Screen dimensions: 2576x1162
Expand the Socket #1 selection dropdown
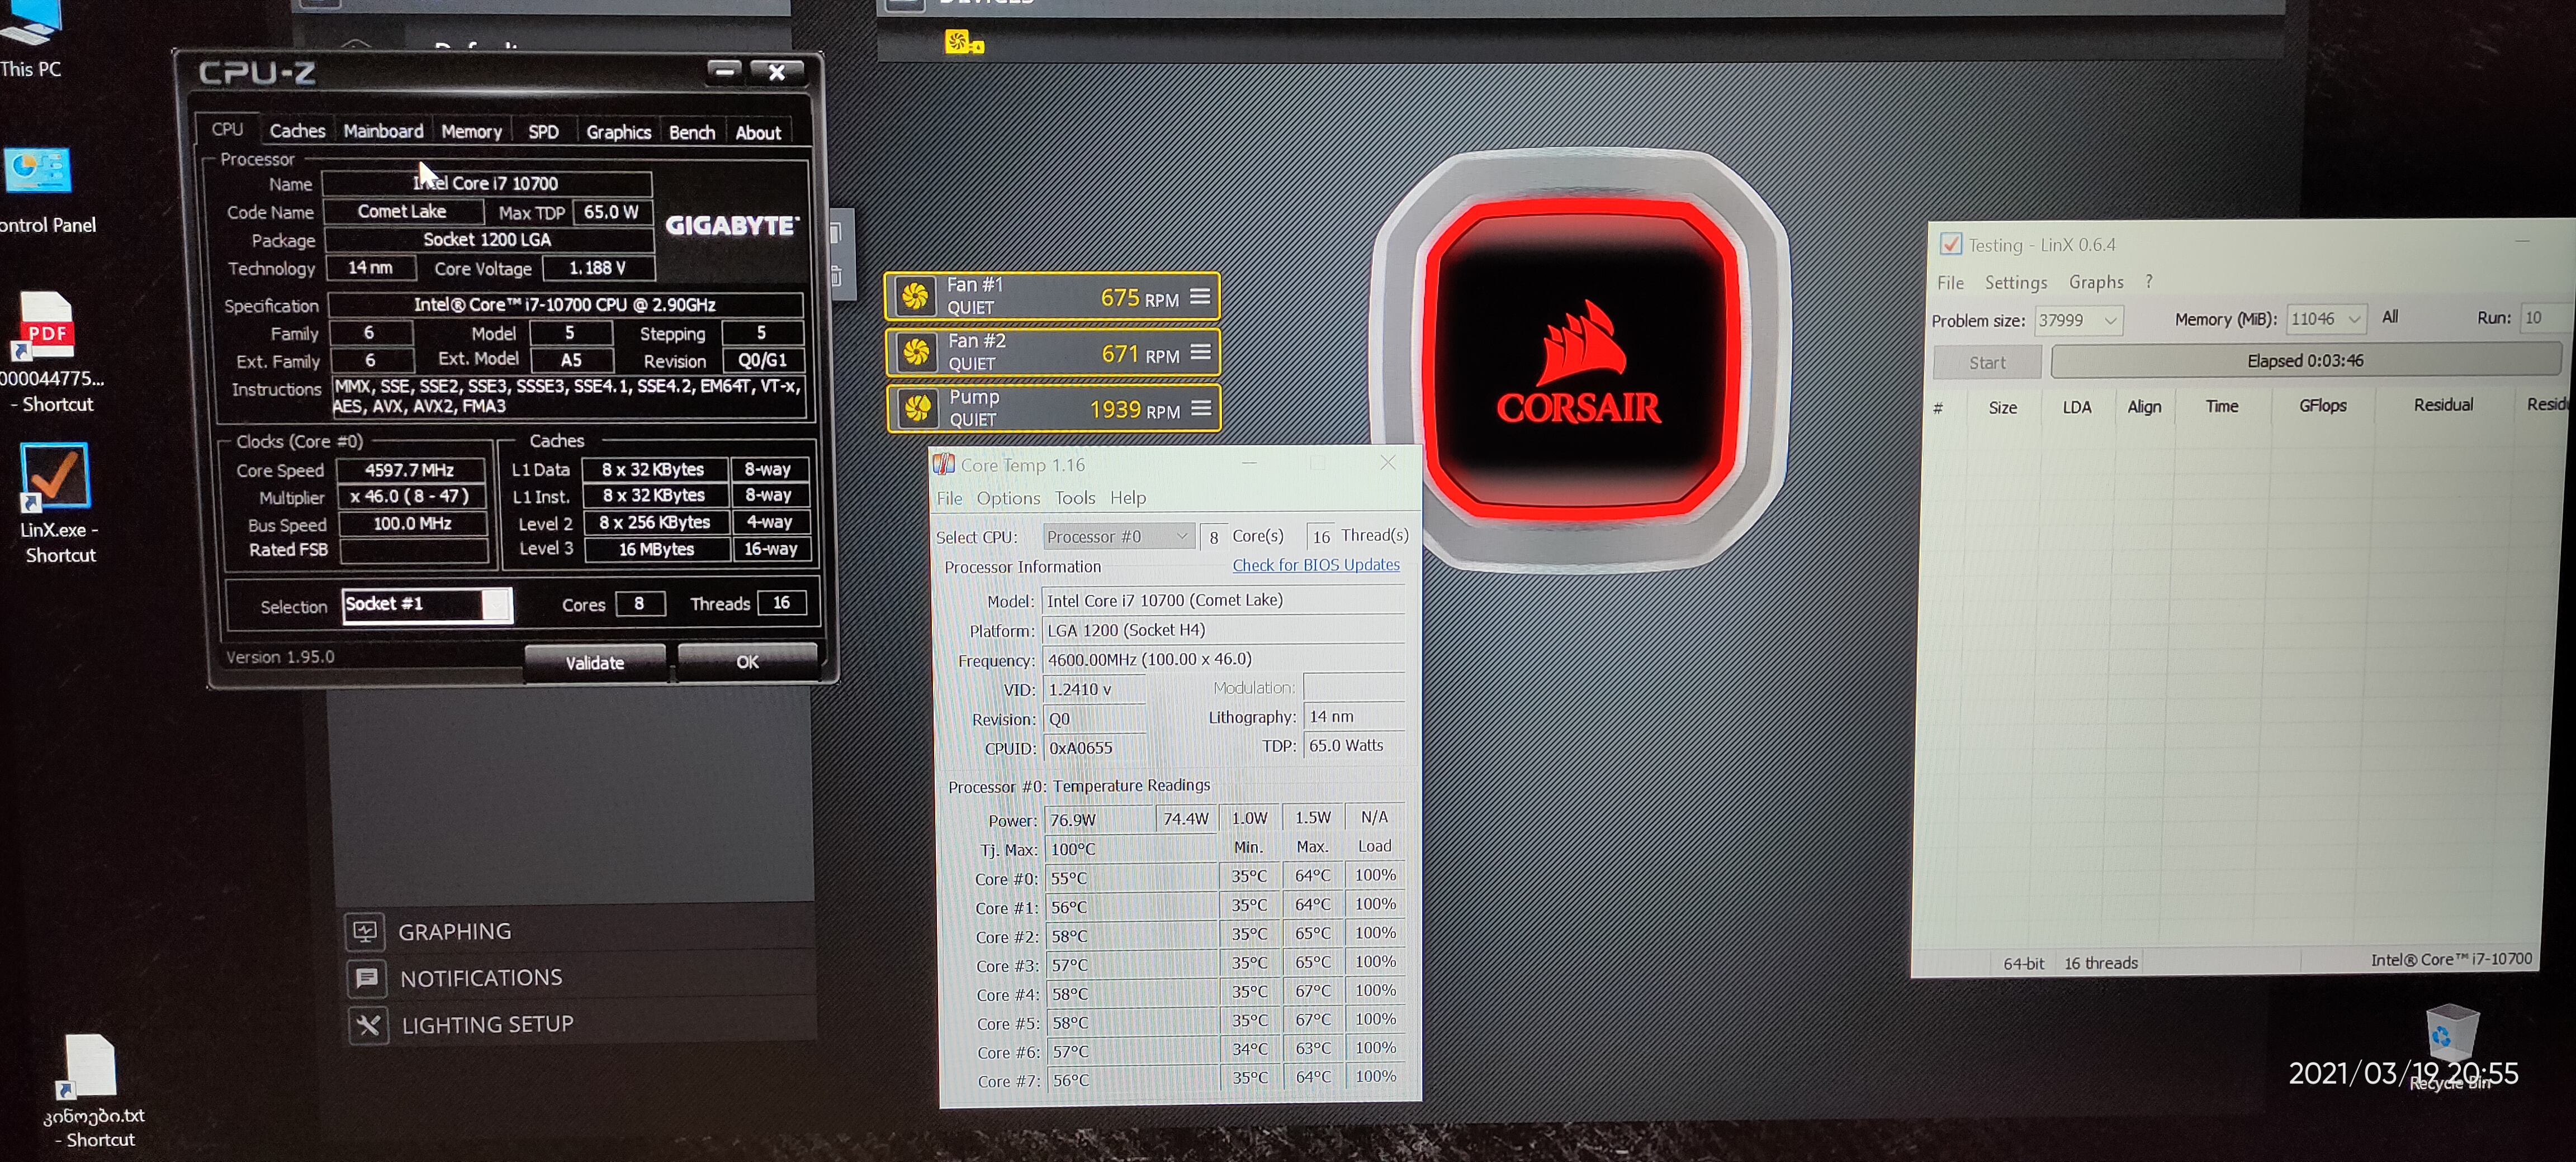click(x=496, y=604)
